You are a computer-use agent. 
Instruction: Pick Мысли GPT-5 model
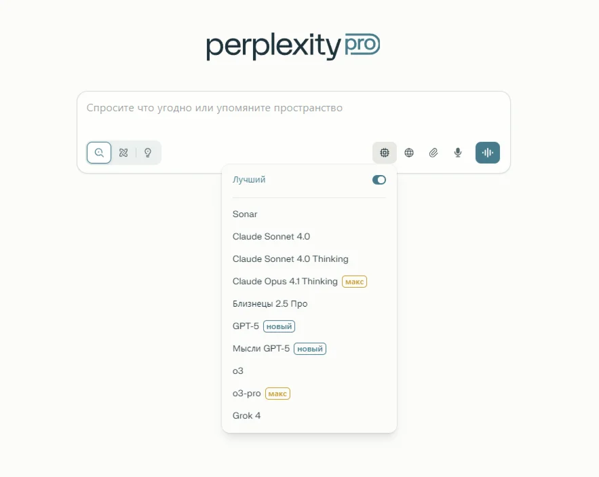click(x=261, y=349)
